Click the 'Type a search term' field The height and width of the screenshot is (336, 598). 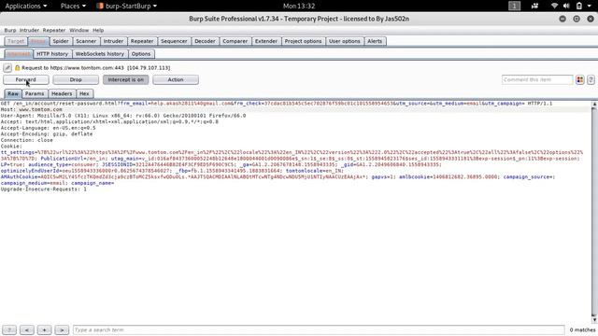click(319, 329)
